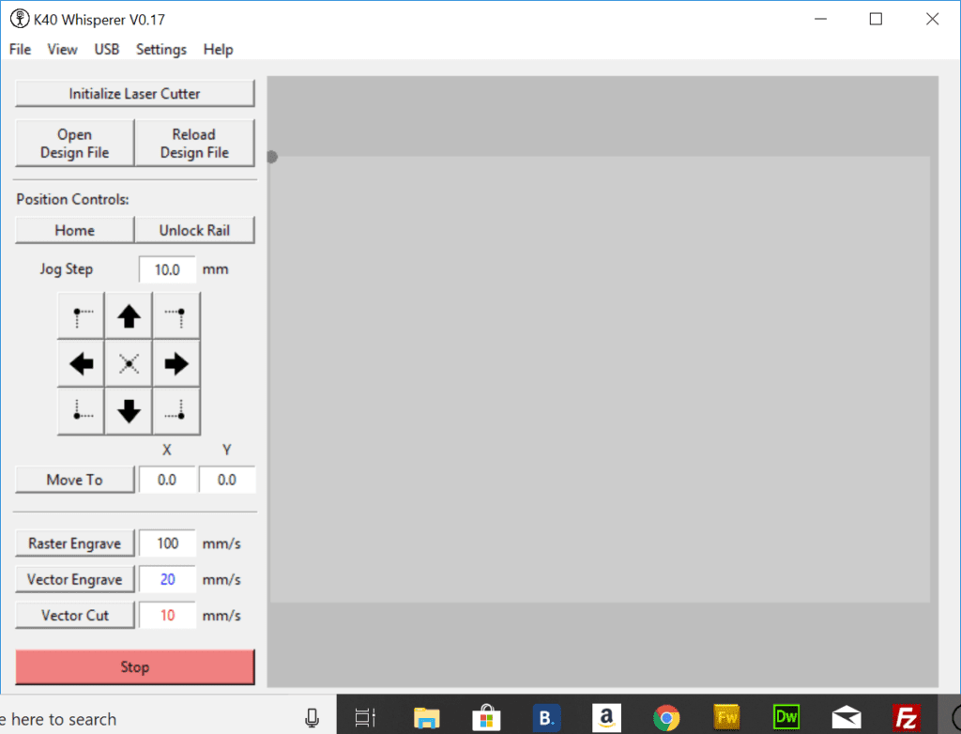Click Reload Design File button
Image resolution: width=961 pixels, height=734 pixels.
[194, 143]
